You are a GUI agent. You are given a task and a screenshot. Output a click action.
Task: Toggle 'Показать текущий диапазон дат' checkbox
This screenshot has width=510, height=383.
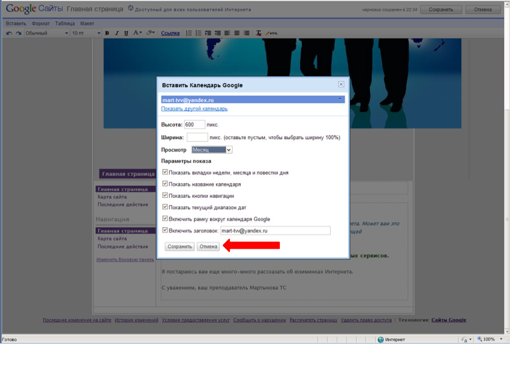(x=165, y=207)
